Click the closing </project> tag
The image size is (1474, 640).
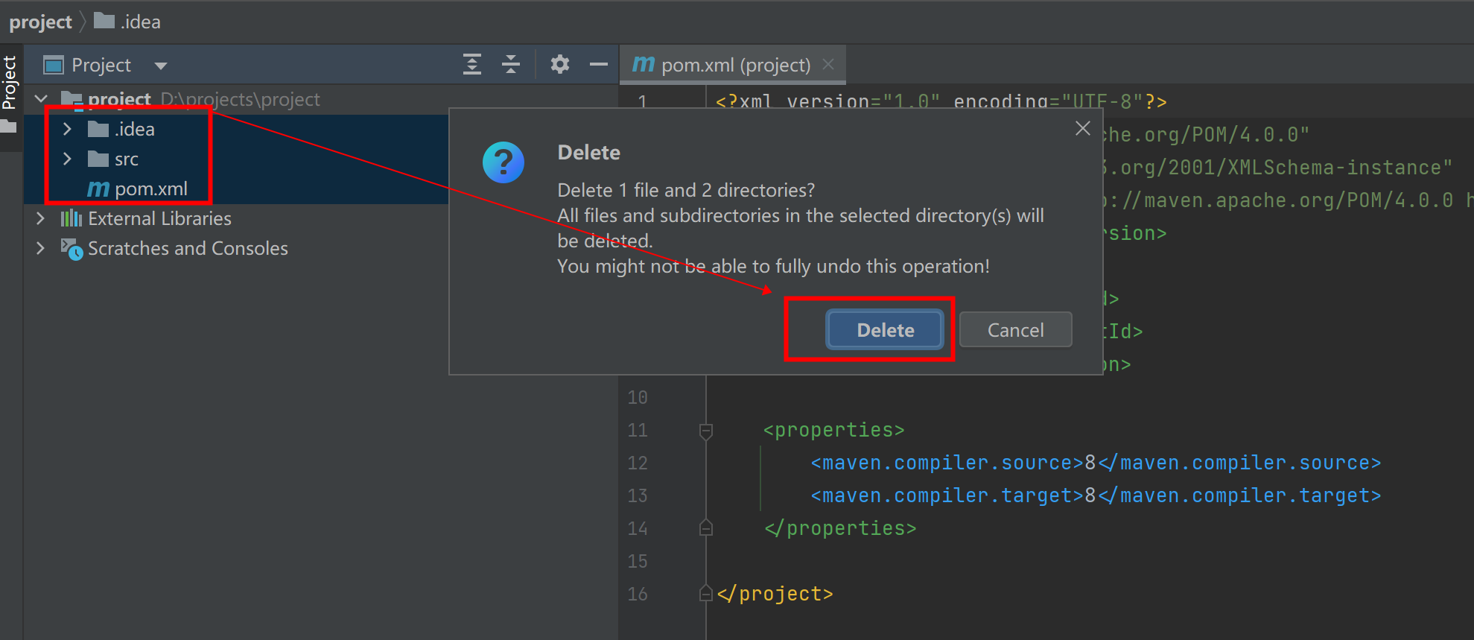click(x=775, y=594)
